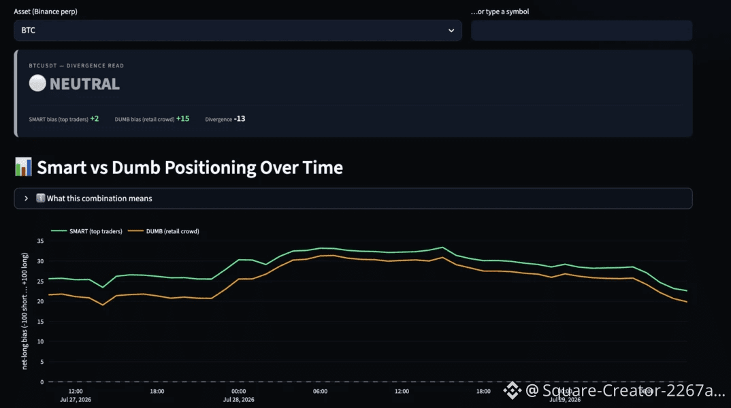731x408 pixels.
Task: Click the y-axis tick label 35
Action: pyautogui.click(x=41, y=241)
